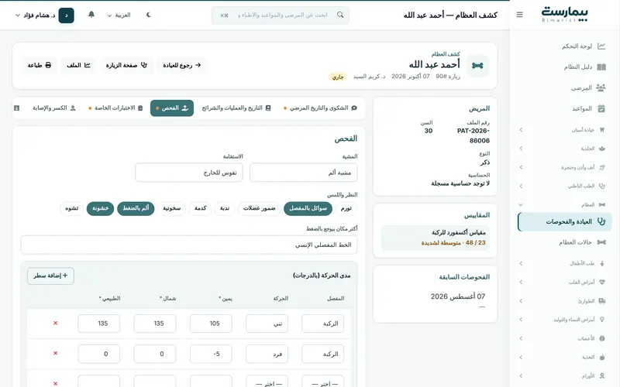The height and width of the screenshot is (387, 620).
Task: Deselect the ألم بالضغط chip
Action: (x=136, y=208)
